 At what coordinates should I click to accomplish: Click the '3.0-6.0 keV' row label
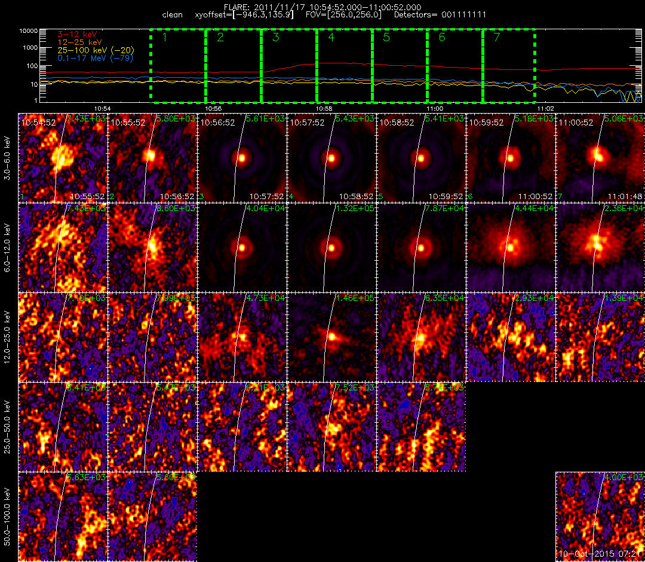(7, 158)
